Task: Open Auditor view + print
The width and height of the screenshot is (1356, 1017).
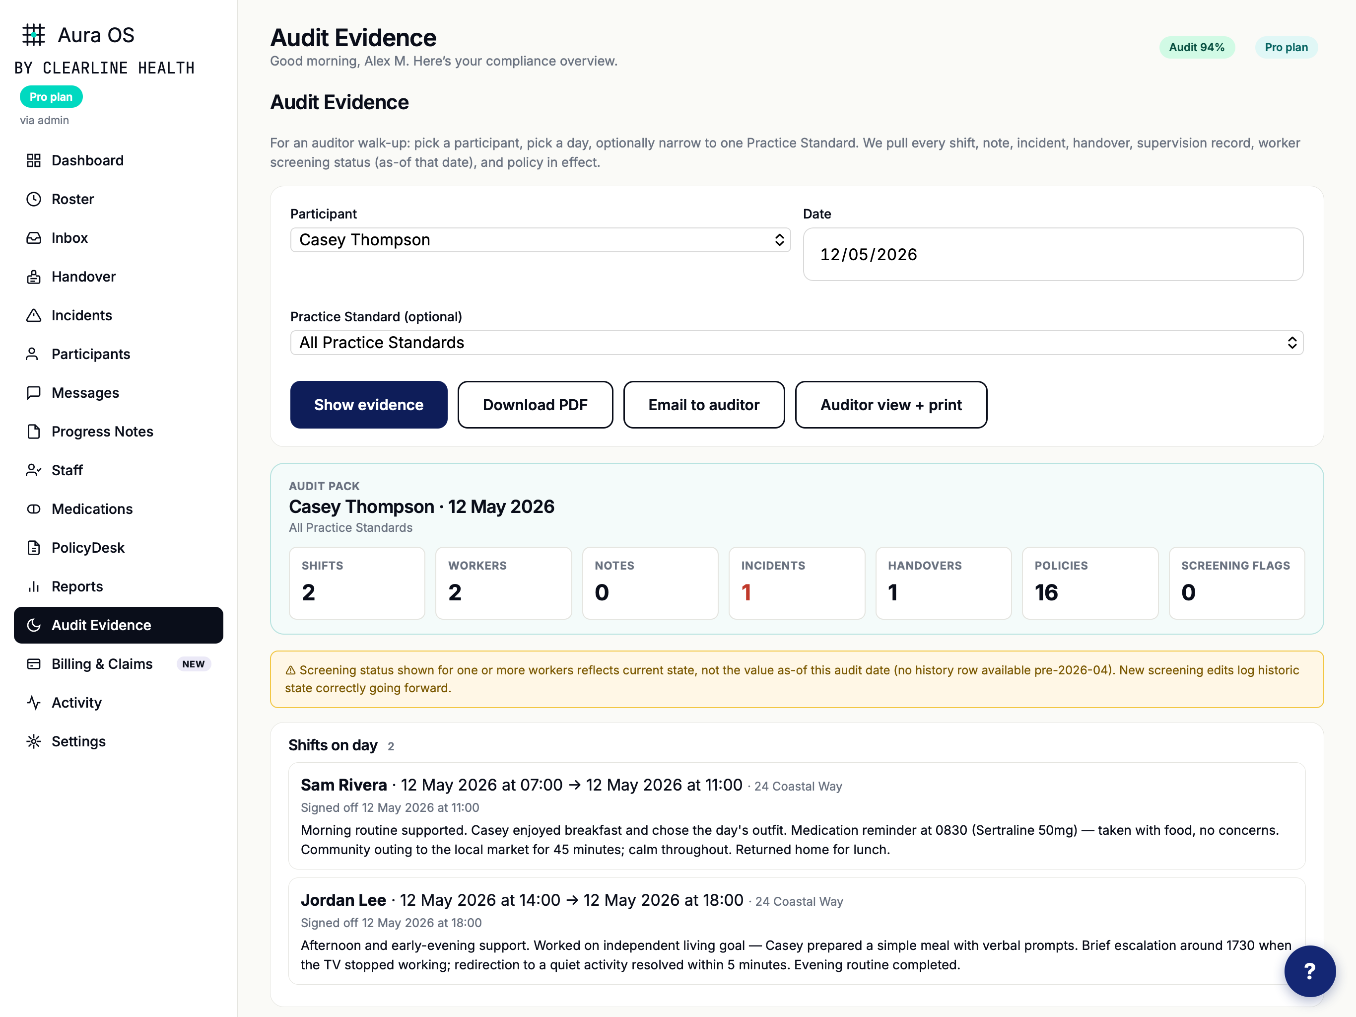Action: [x=891, y=405]
